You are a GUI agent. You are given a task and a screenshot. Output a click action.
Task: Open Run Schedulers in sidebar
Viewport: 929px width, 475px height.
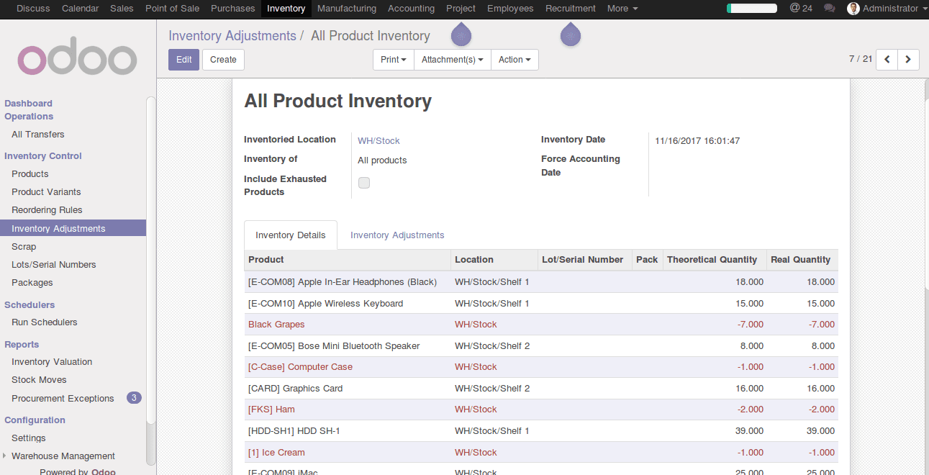(x=45, y=322)
